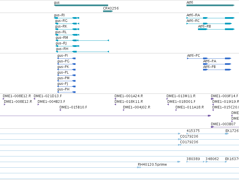Click the CR43256 gene feature
This screenshot has height=180, width=239.
point(108,11)
